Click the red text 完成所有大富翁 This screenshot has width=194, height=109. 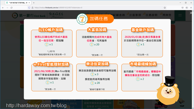[x=103, y=37]
